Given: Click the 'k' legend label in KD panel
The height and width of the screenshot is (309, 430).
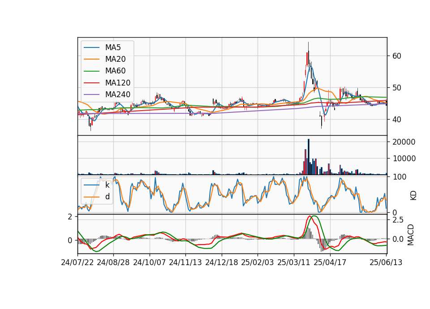Looking at the screenshot, I should click(107, 185).
